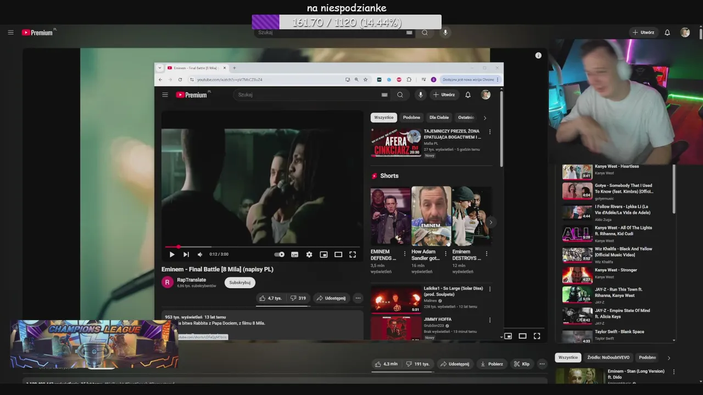The image size is (703, 395).
Task: Click outer page Utwórz create button
Action: coord(643,32)
